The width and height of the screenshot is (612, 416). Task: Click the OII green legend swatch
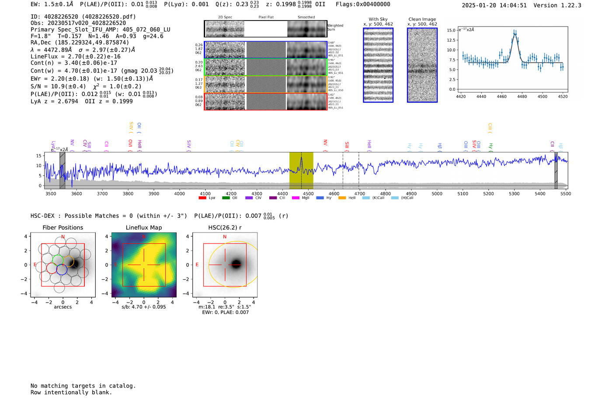pyautogui.click(x=226, y=198)
